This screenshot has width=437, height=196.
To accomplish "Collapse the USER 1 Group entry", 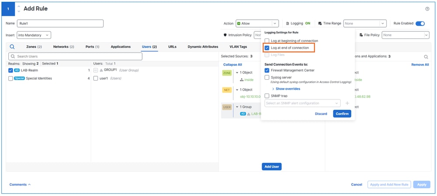I will tap(237, 107).
